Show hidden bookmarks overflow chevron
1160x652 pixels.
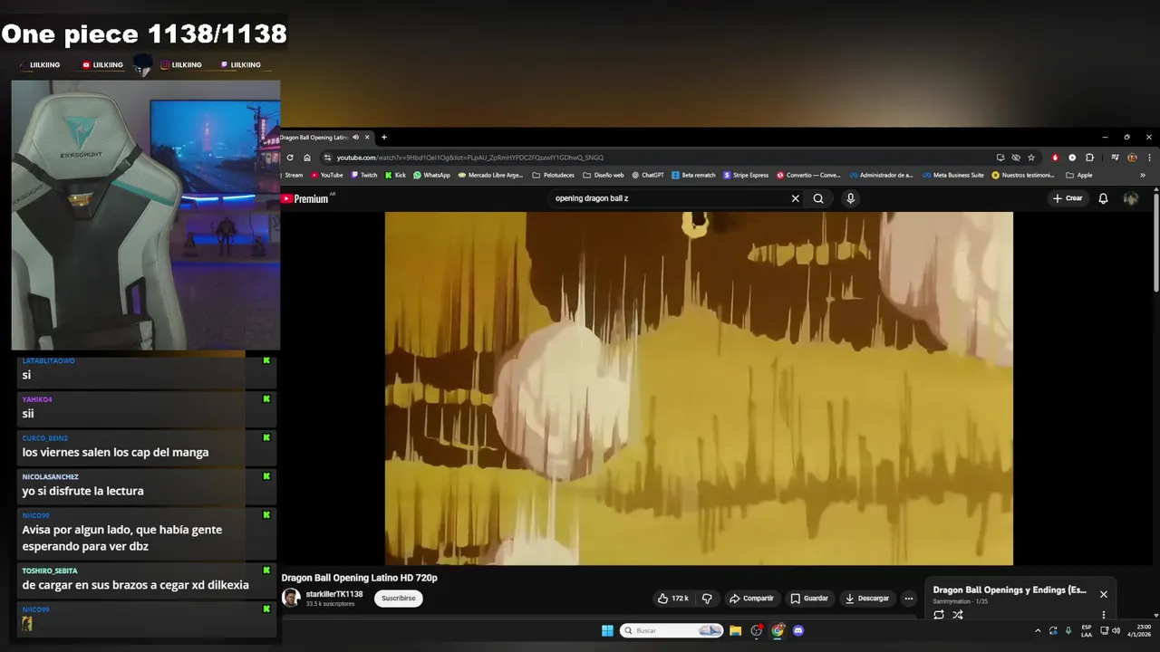tap(1142, 175)
